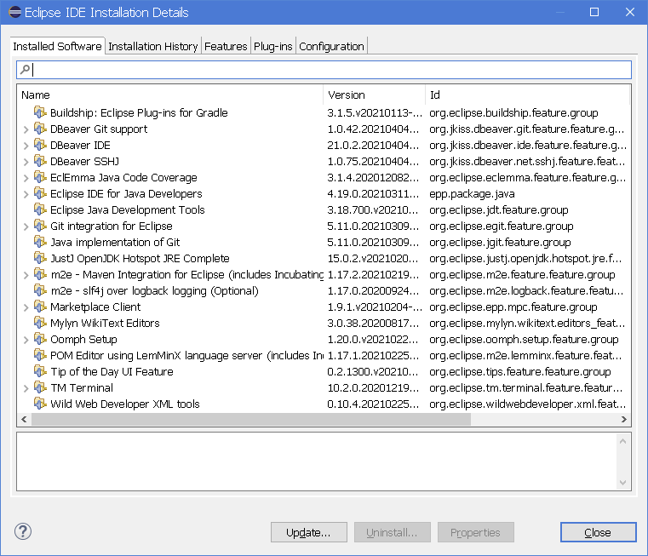Expand the Marketplace Client node

(x=26, y=307)
